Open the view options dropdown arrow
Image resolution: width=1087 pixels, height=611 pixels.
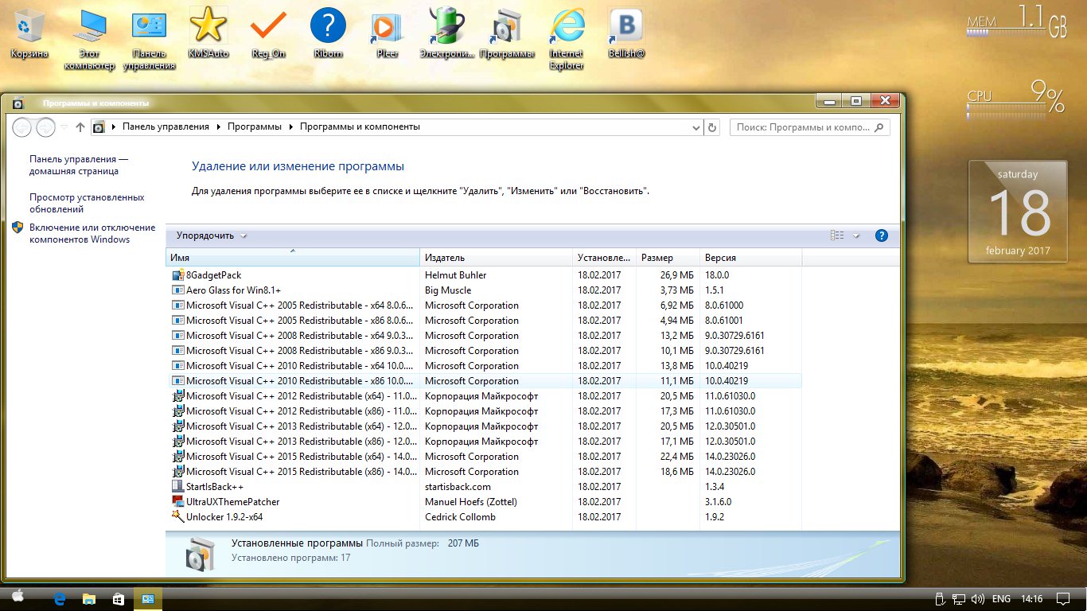[856, 235]
